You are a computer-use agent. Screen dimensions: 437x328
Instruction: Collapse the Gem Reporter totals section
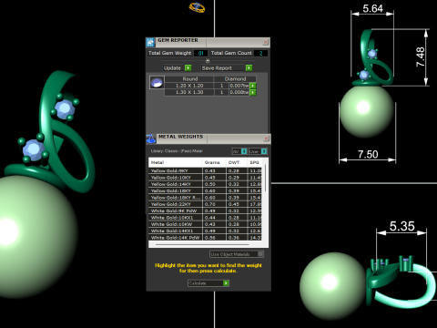(208, 60)
